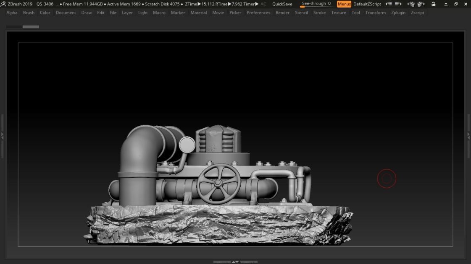This screenshot has height=264, width=471.
Task: Click the padlock icon in title bar
Action: [434, 4]
